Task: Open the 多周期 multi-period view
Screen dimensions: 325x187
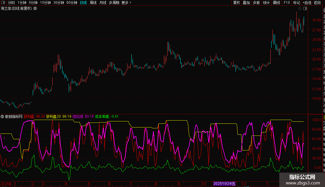Action: coord(114,3)
